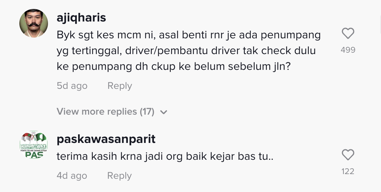Reply to the paskawasanparit comment
Viewport: 381px width, 192px height.
coord(120,176)
